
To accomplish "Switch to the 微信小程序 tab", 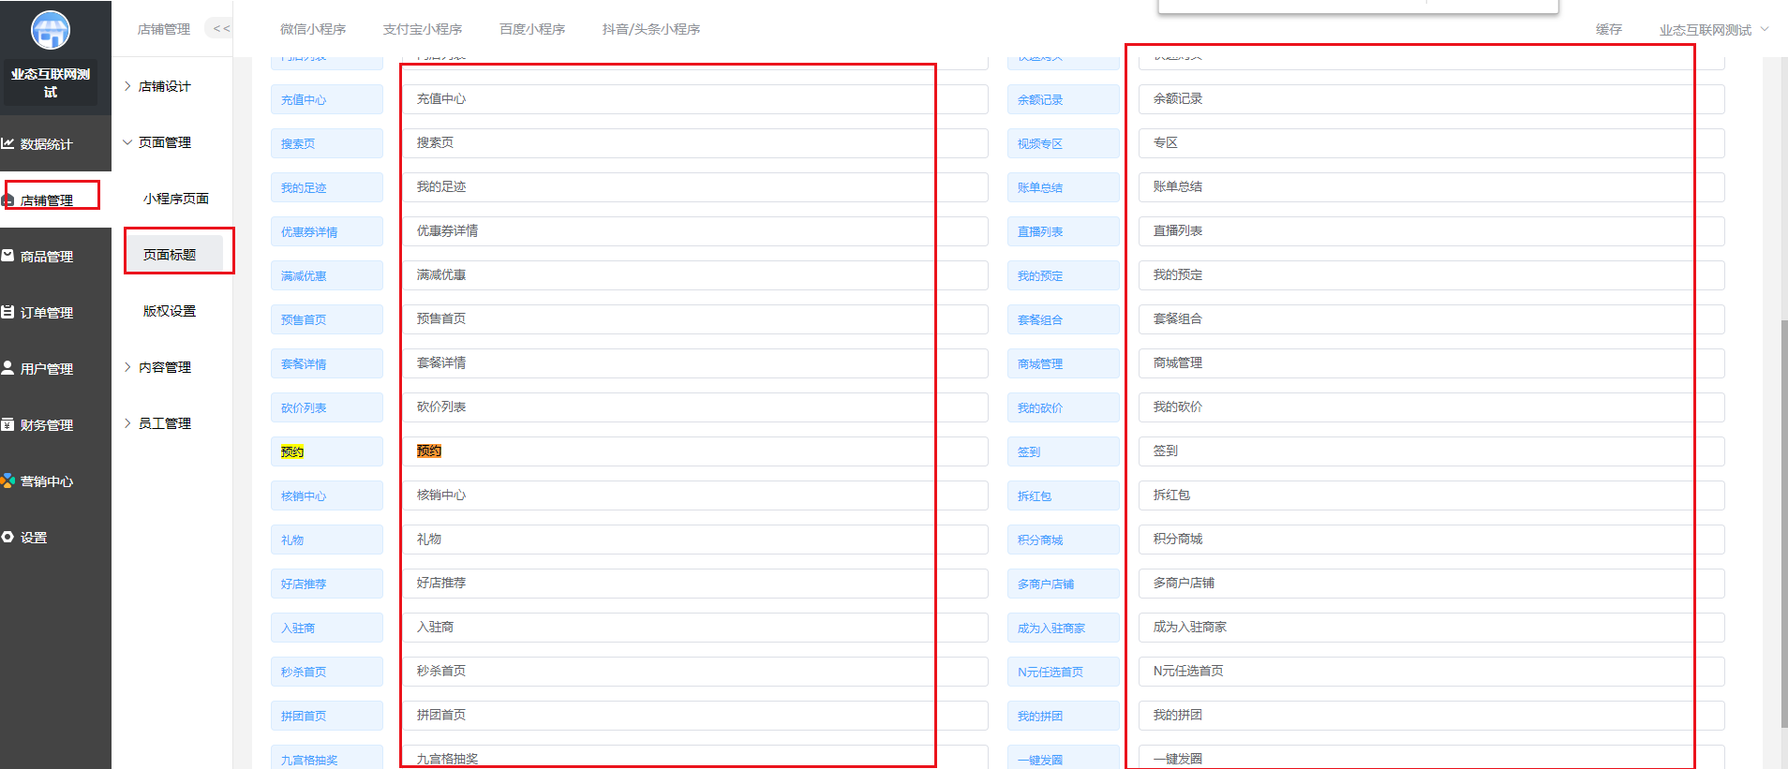I will pos(313,29).
